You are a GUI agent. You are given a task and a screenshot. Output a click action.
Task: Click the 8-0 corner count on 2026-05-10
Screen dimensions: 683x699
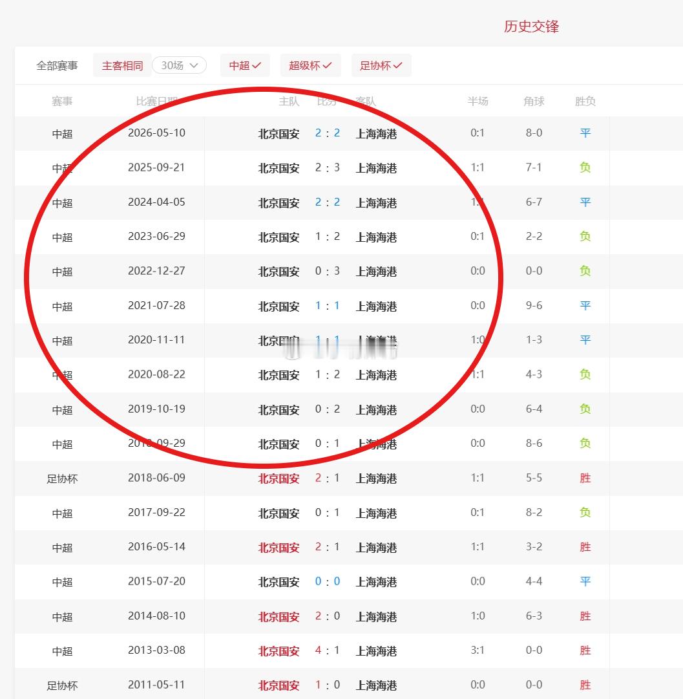click(534, 133)
